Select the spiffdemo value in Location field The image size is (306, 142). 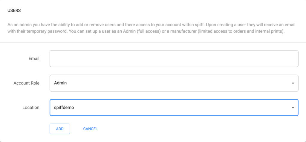[64, 108]
